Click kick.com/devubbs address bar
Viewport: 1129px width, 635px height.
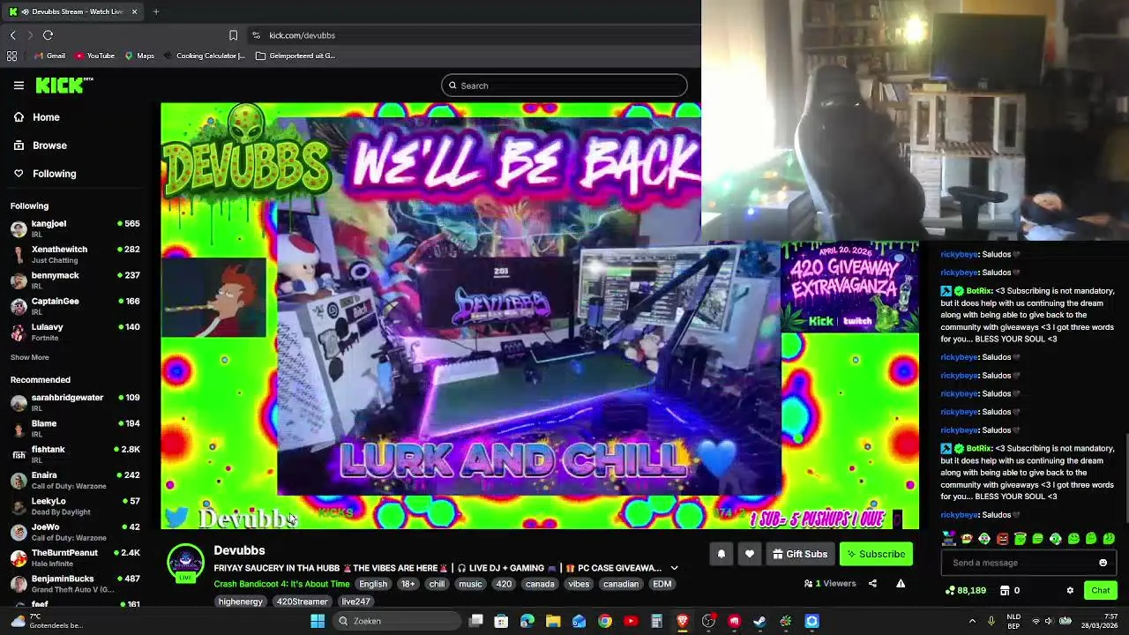point(302,35)
